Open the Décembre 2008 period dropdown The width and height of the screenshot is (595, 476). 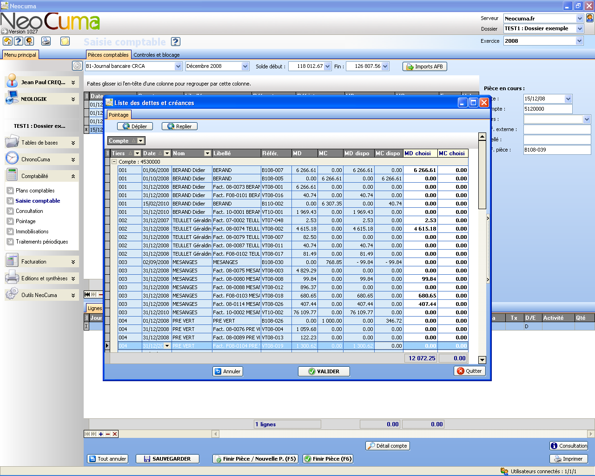pos(245,66)
